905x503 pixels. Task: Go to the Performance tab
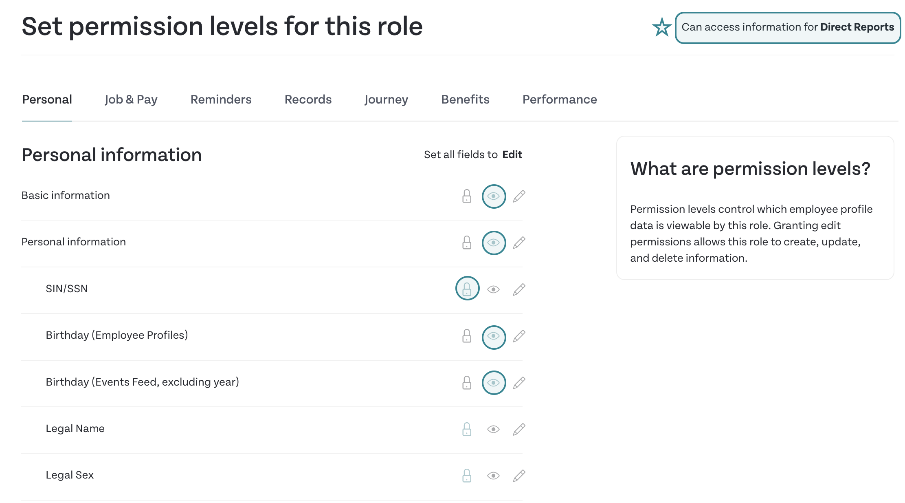point(560,99)
